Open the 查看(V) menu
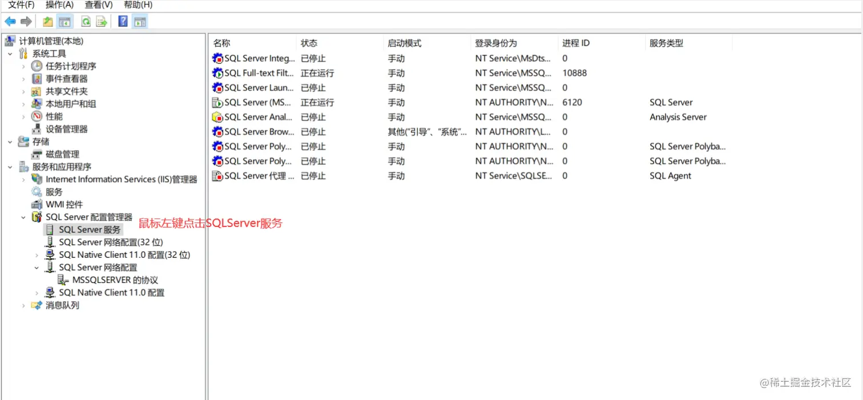This screenshot has width=863, height=400. tap(99, 5)
